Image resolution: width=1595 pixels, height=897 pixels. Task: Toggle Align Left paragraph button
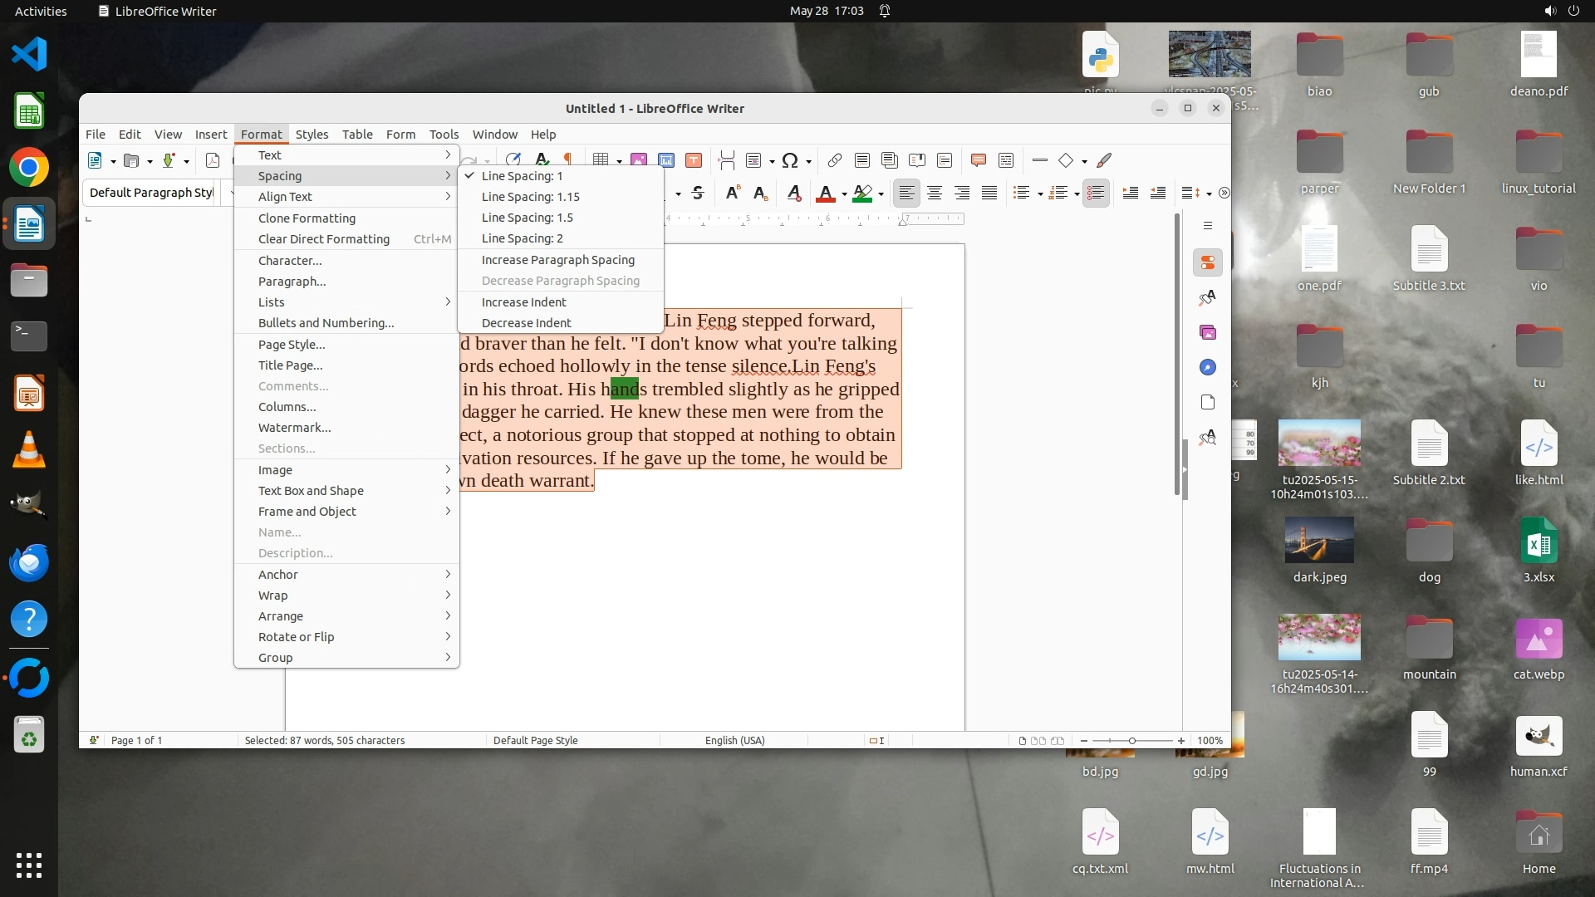[x=906, y=193]
